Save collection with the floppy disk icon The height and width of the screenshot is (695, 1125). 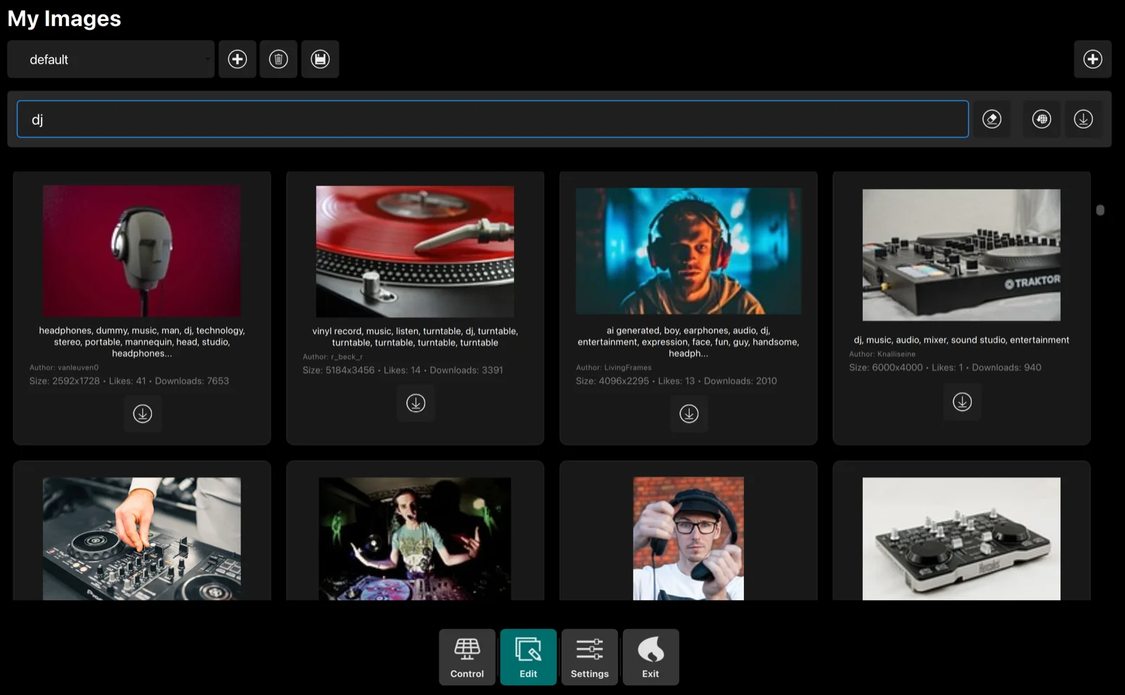click(320, 59)
